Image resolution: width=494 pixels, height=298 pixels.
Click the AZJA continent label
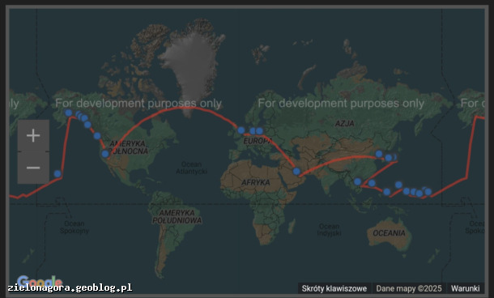point(344,123)
